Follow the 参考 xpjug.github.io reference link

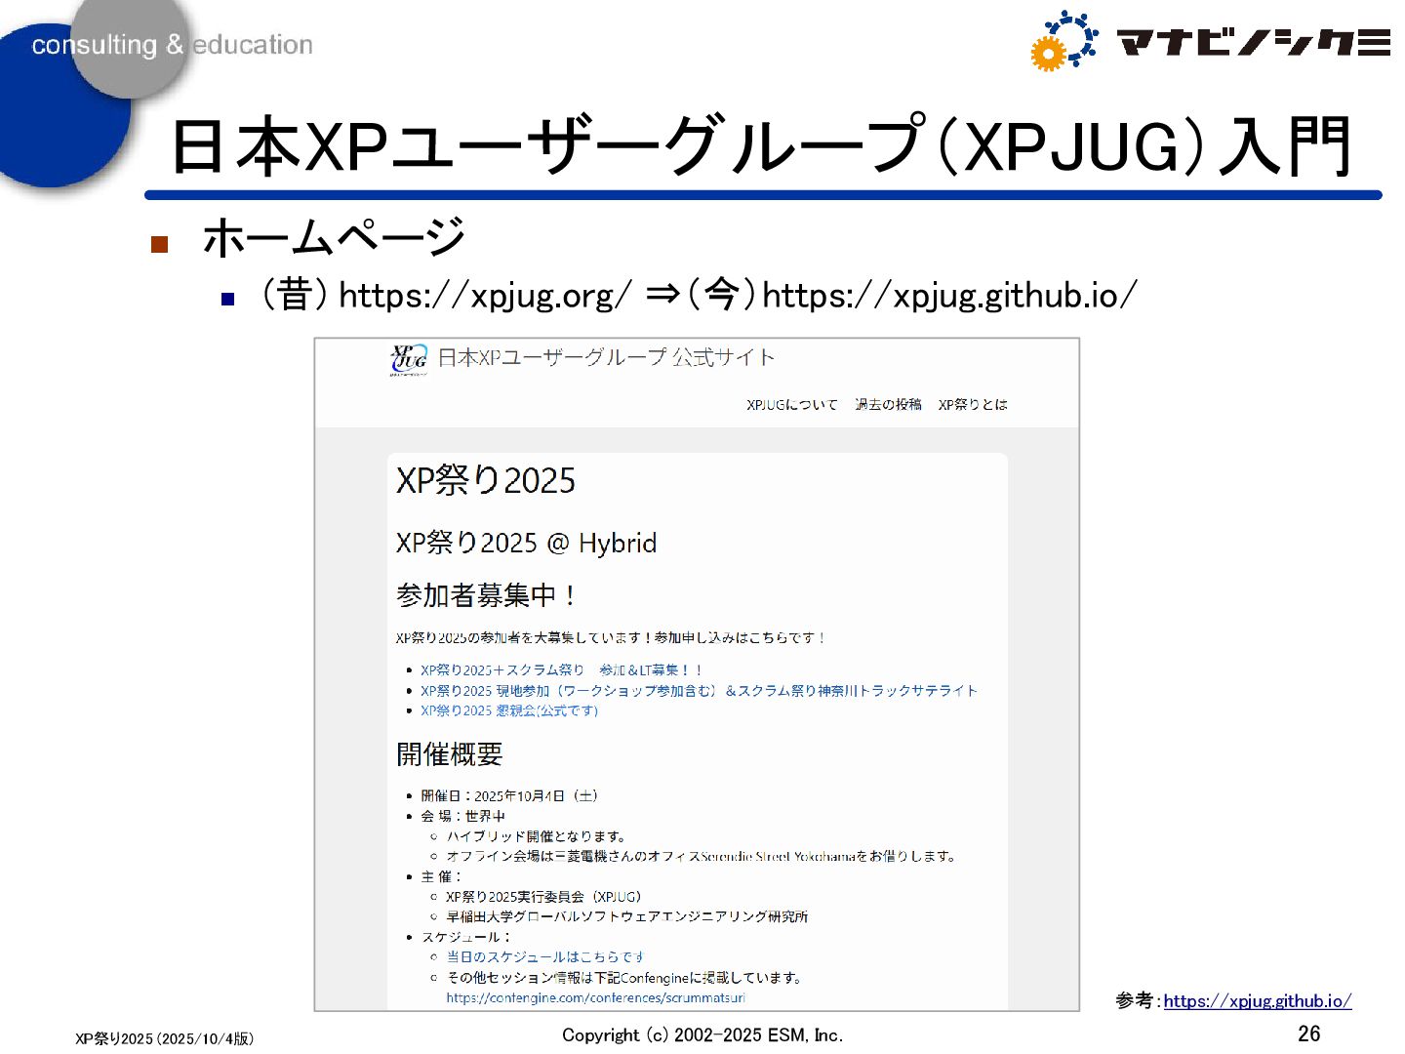click(x=1258, y=1000)
